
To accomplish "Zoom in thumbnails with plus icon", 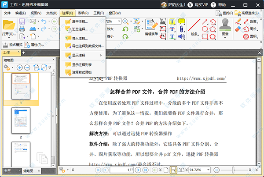I will click(x=20, y=67).
